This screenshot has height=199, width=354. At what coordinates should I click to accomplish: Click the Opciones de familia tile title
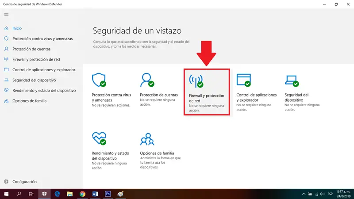point(157,153)
